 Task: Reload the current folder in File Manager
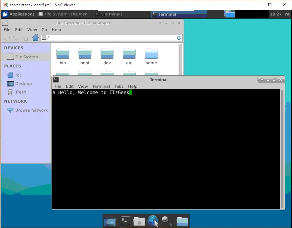179,38
